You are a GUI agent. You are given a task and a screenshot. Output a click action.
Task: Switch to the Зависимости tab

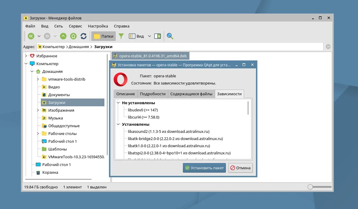pyautogui.click(x=229, y=94)
